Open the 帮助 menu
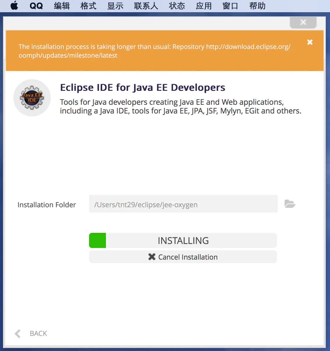The height and width of the screenshot is (351, 330). click(257, 6)
